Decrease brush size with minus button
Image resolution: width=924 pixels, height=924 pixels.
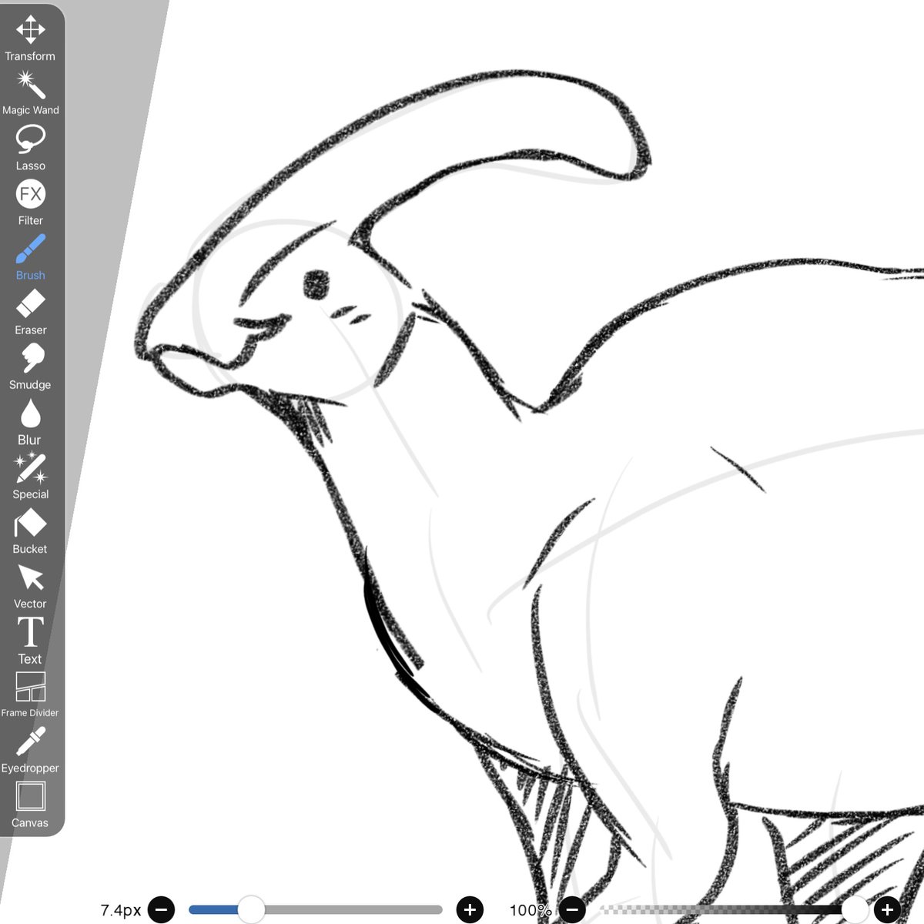point(161,909)
